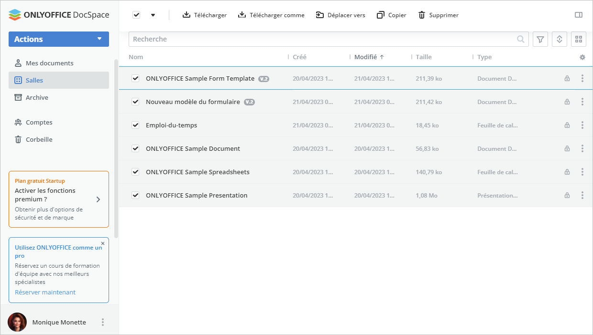
Task: Click Supprimer delete button
Action: (438, 15)
